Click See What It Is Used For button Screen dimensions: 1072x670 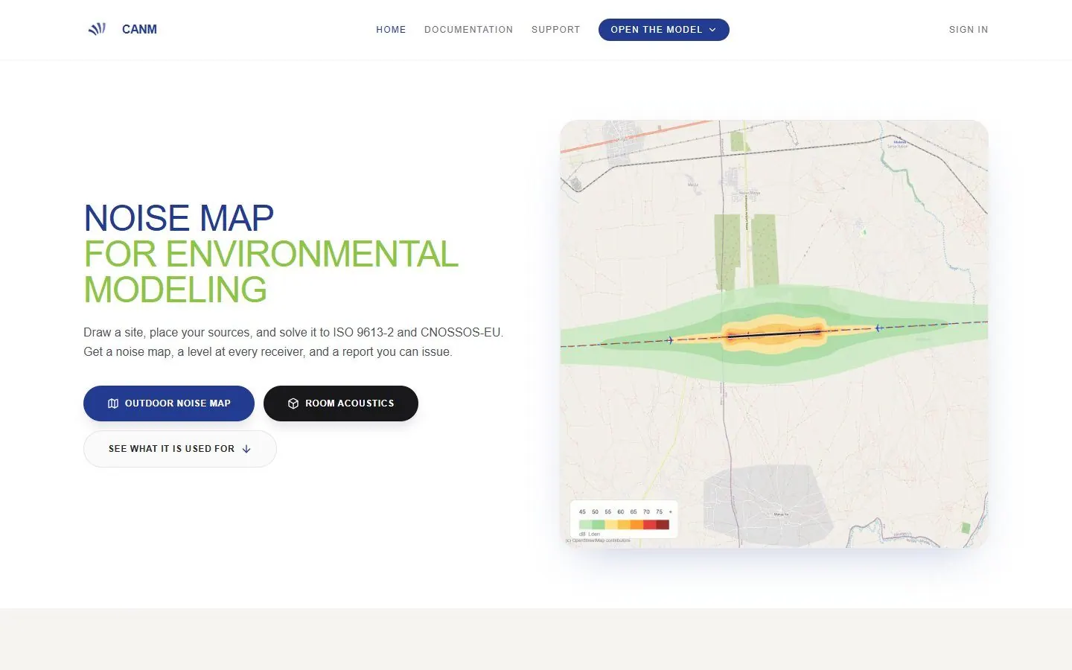coord(180,449)
